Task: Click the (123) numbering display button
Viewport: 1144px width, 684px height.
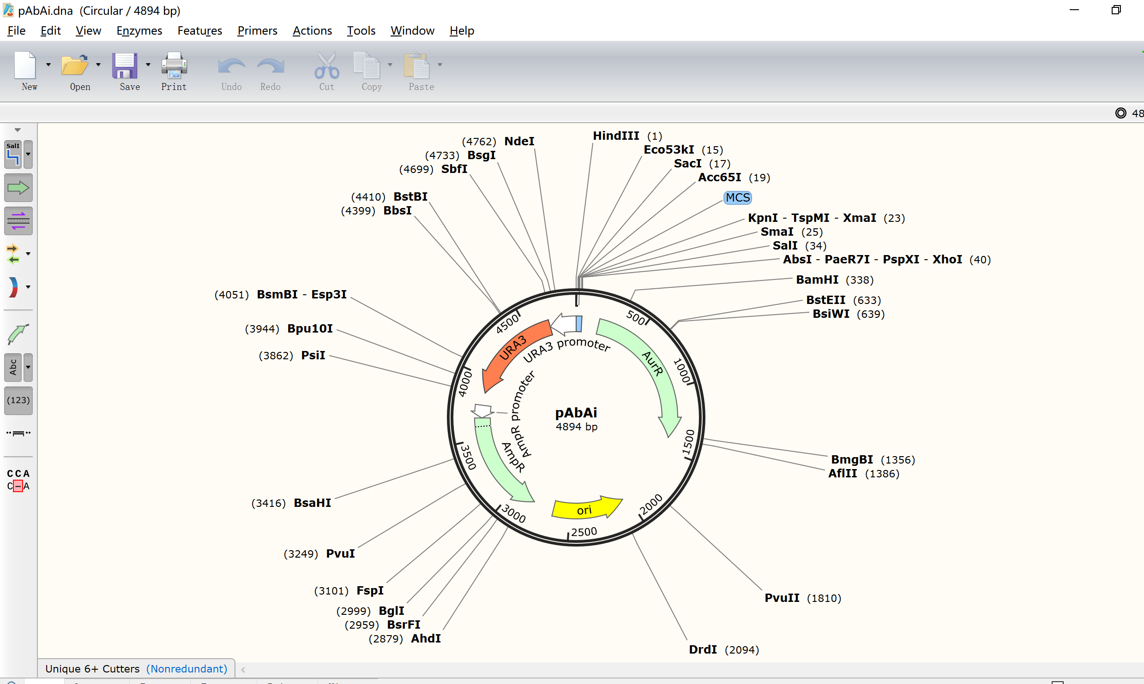Action: (18, 400)
